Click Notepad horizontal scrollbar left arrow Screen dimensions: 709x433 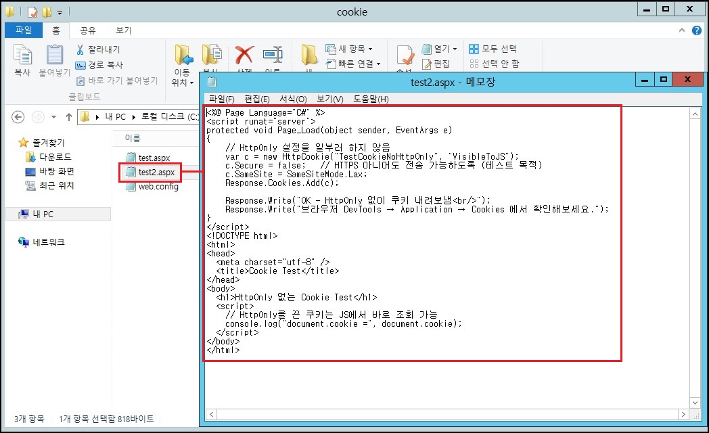click(x=212, y=414)
